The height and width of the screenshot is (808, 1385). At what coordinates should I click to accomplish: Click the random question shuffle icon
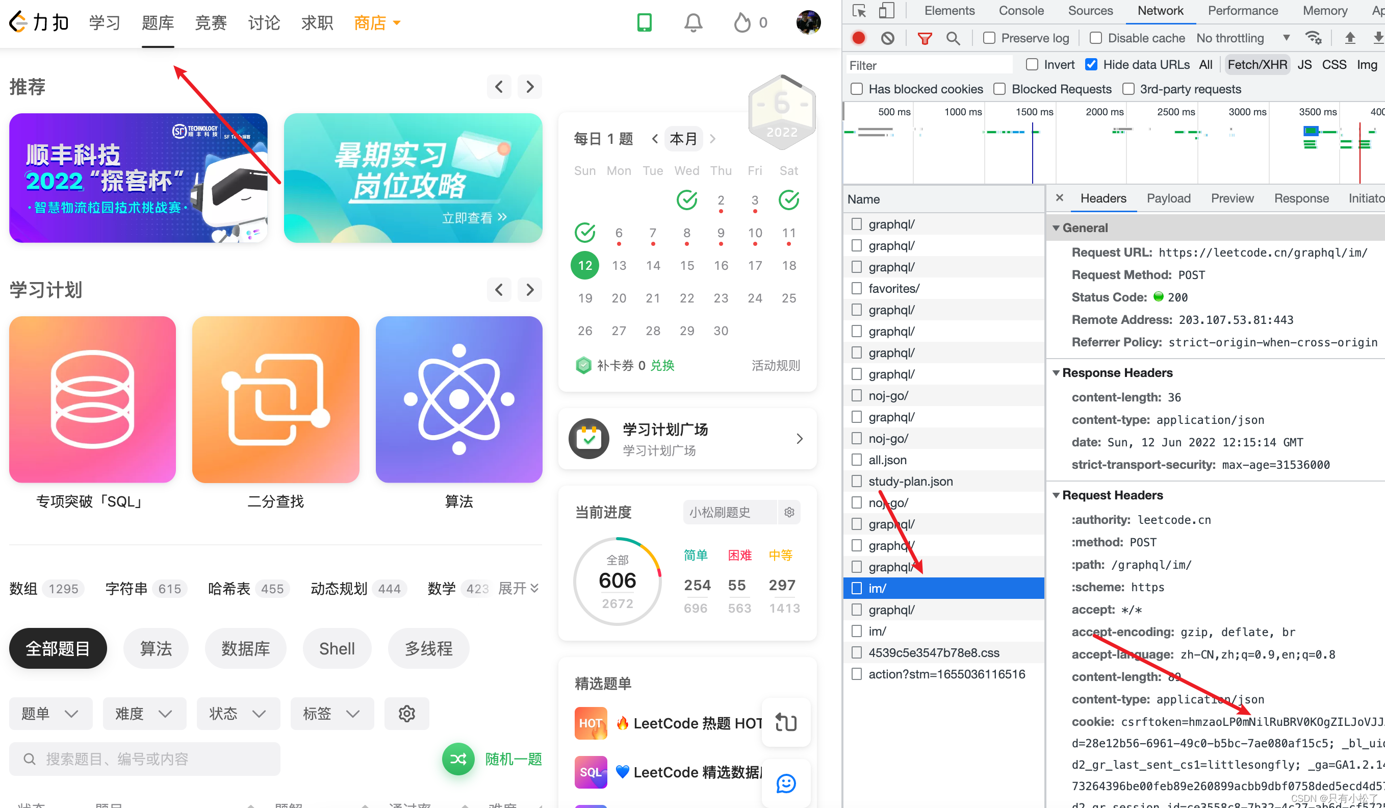point(458,759)
